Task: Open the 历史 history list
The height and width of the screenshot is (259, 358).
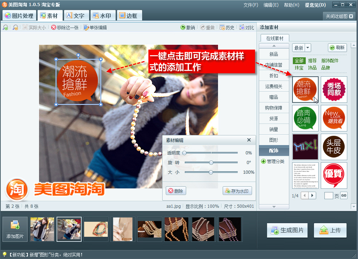Action: (x=227, y=28)
